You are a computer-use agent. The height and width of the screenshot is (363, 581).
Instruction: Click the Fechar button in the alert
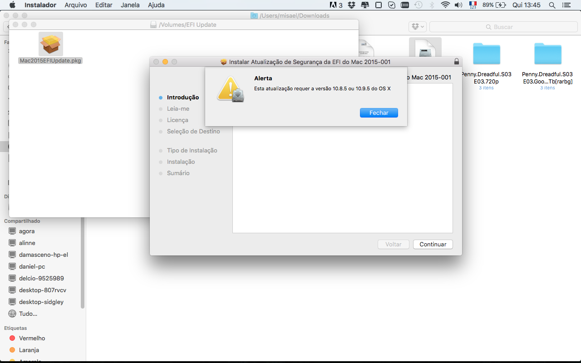click(379, 113)
